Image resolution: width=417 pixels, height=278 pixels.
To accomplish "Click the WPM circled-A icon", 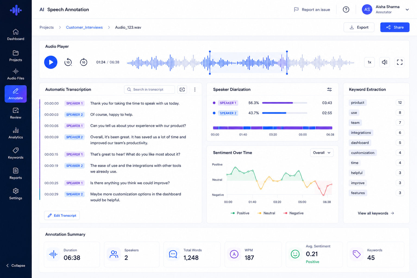I will [234, 254].
